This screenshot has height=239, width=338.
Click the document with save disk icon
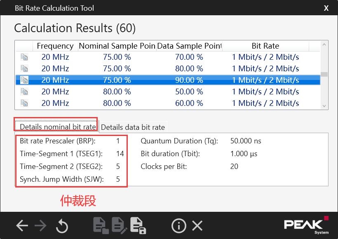(x=138, y=225)
